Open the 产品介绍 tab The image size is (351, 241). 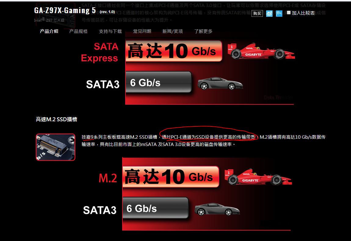(x=49, y=31)
